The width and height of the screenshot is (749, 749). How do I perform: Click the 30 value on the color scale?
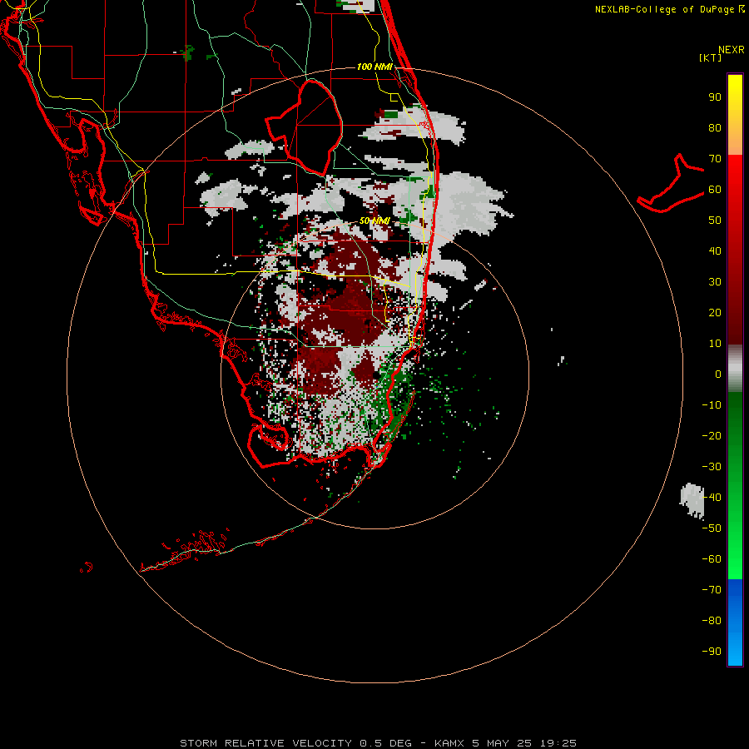tap(715, 282)
